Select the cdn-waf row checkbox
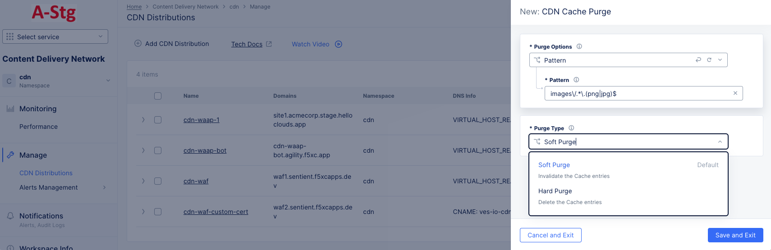 (158, 181)
